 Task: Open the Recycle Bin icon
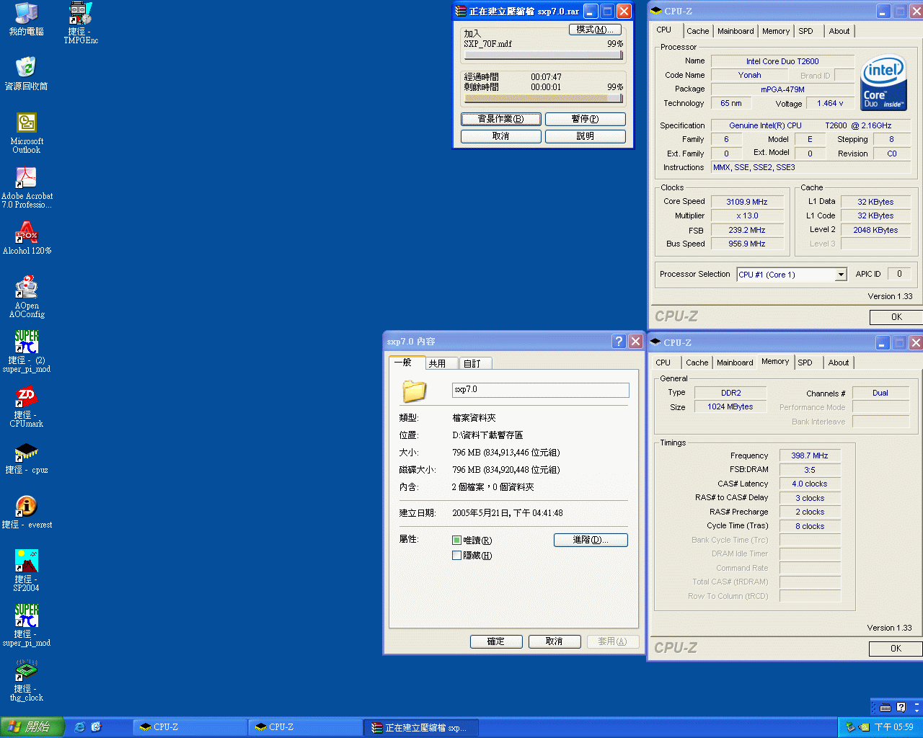point(27,67)
